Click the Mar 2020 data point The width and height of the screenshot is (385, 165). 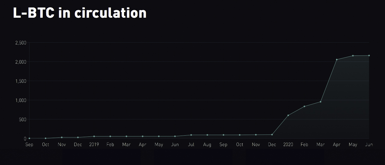click(321, 102)
